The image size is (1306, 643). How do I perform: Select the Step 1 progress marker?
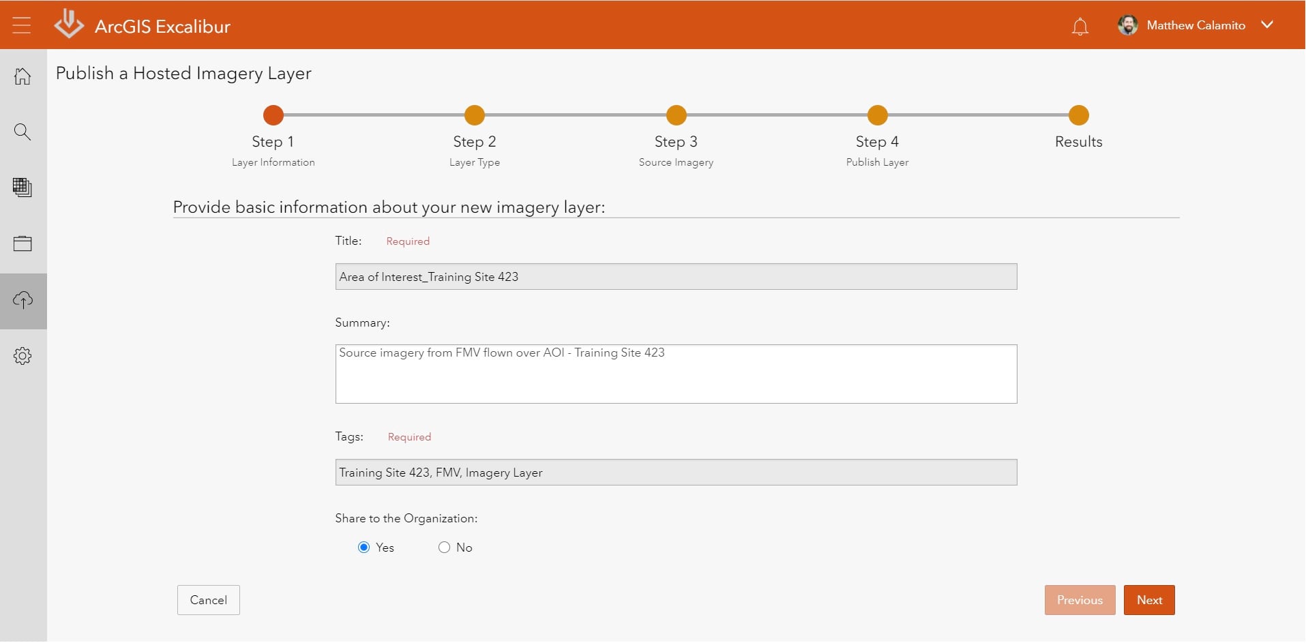click(x=272, y=115)
